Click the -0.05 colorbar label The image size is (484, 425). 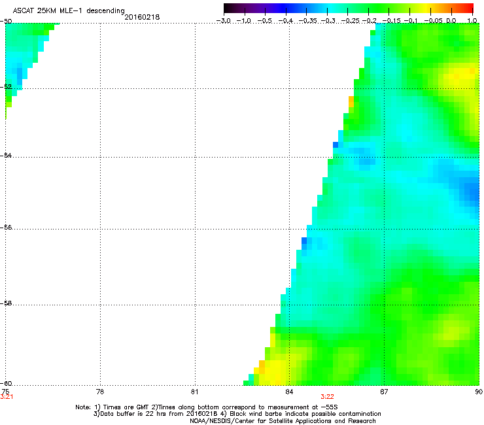434,21
